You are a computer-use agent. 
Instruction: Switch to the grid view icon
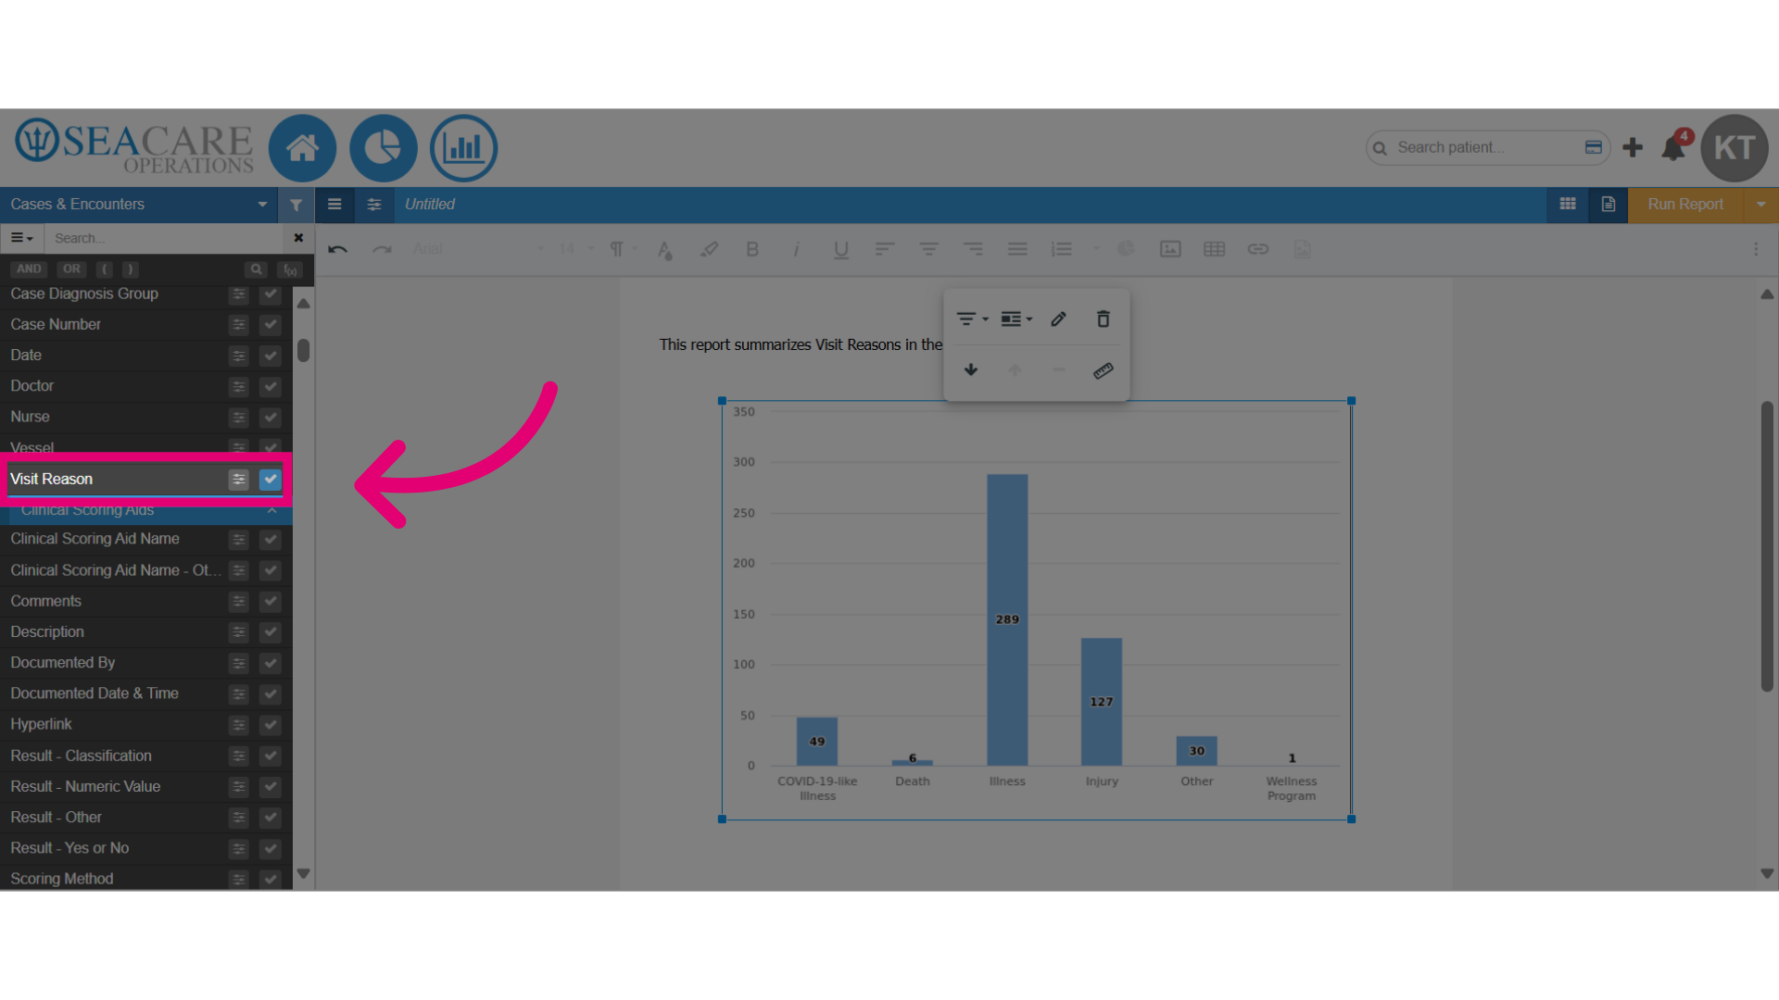coord(1568,205)
